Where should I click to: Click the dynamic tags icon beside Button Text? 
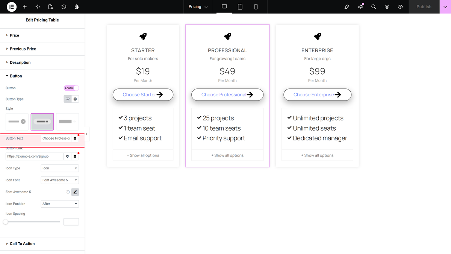[x=75, y=138]
